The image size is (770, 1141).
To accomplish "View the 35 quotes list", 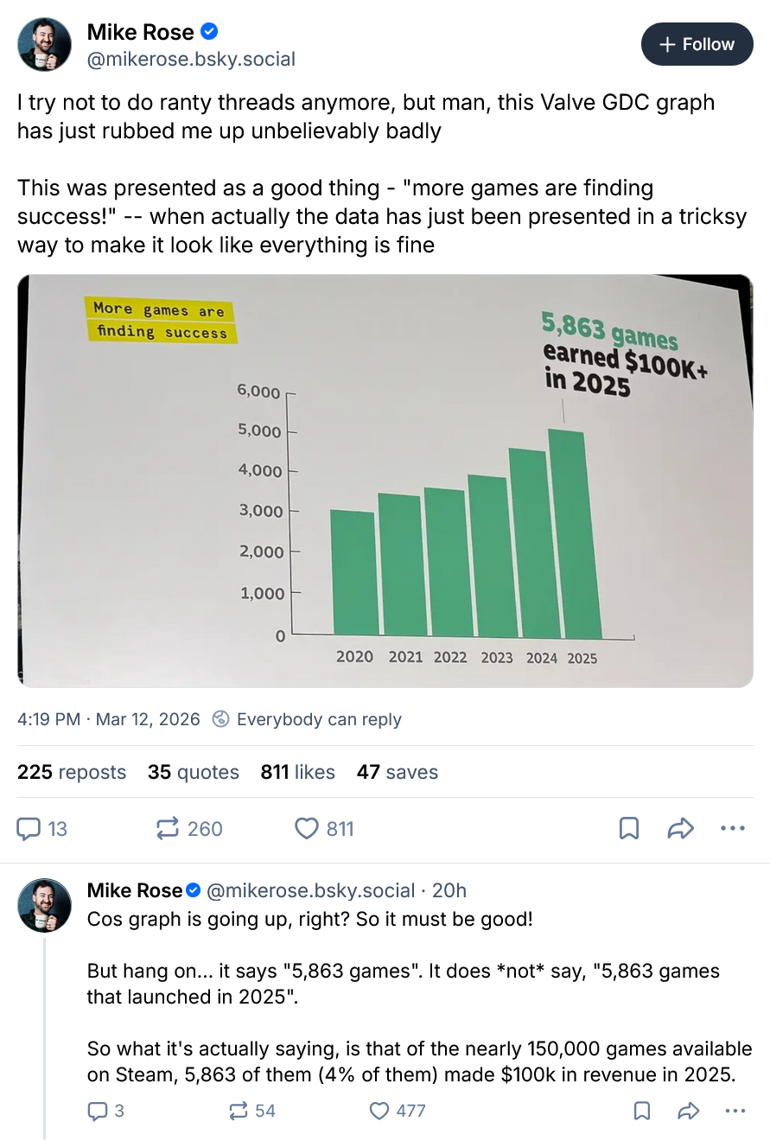I will pyautogui.click(x=193, y=772).
